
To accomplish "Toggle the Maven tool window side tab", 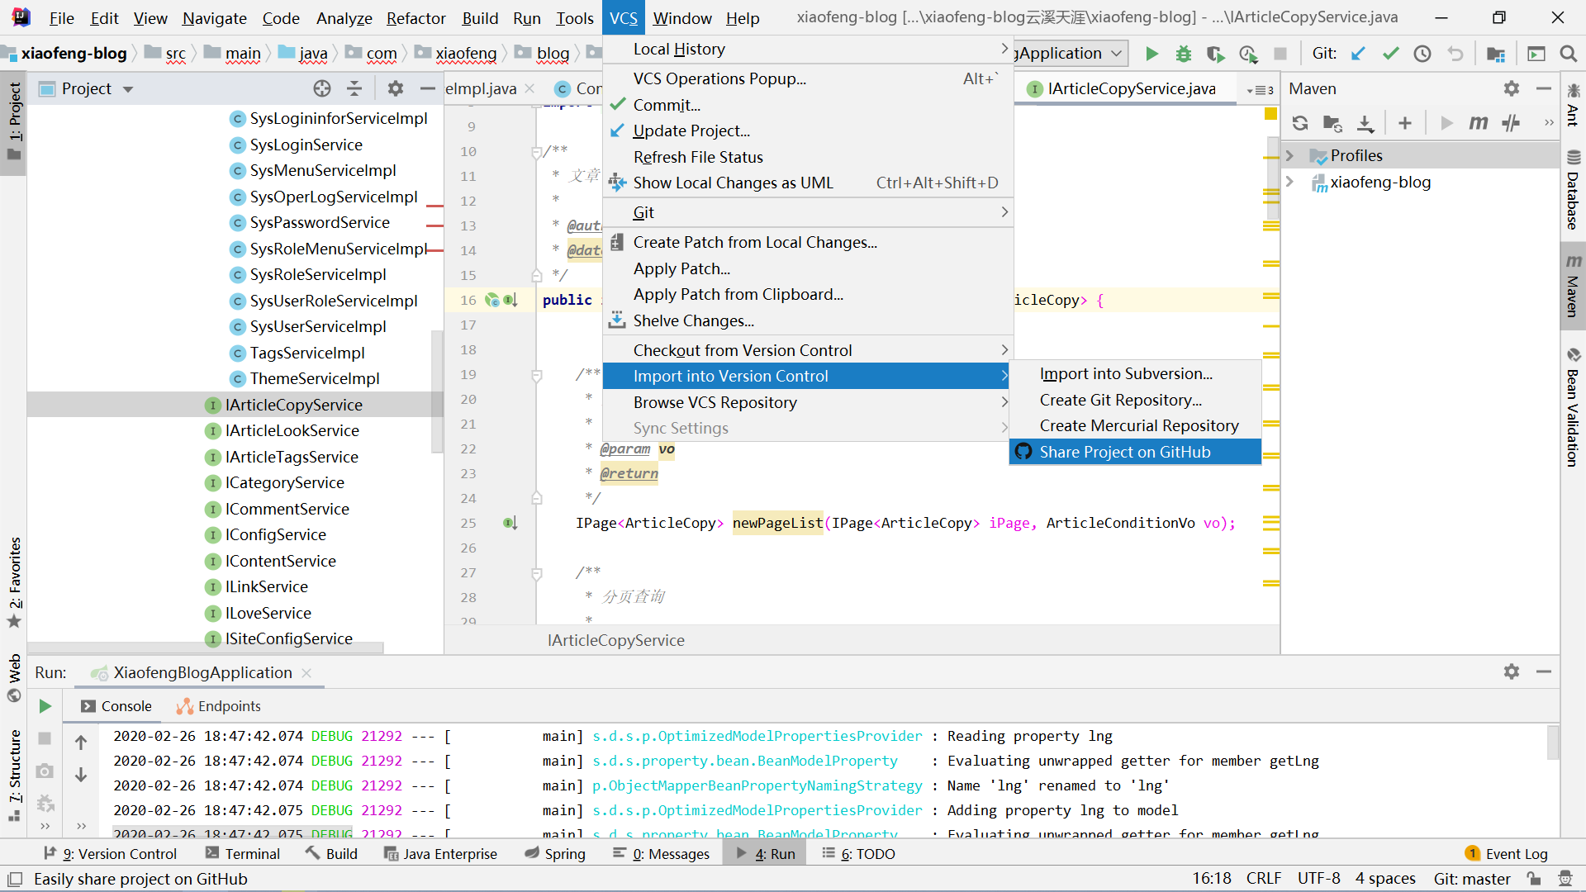I will point(1573,285).
